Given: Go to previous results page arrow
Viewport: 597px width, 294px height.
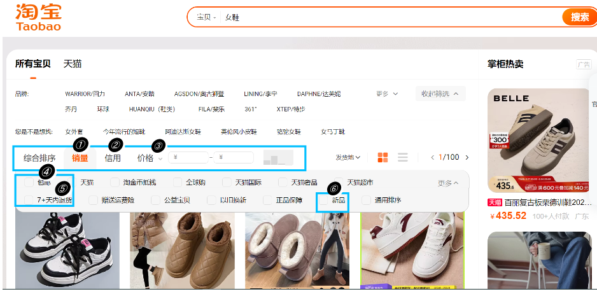Looking at the screenshot, I should tap(433, 157).
